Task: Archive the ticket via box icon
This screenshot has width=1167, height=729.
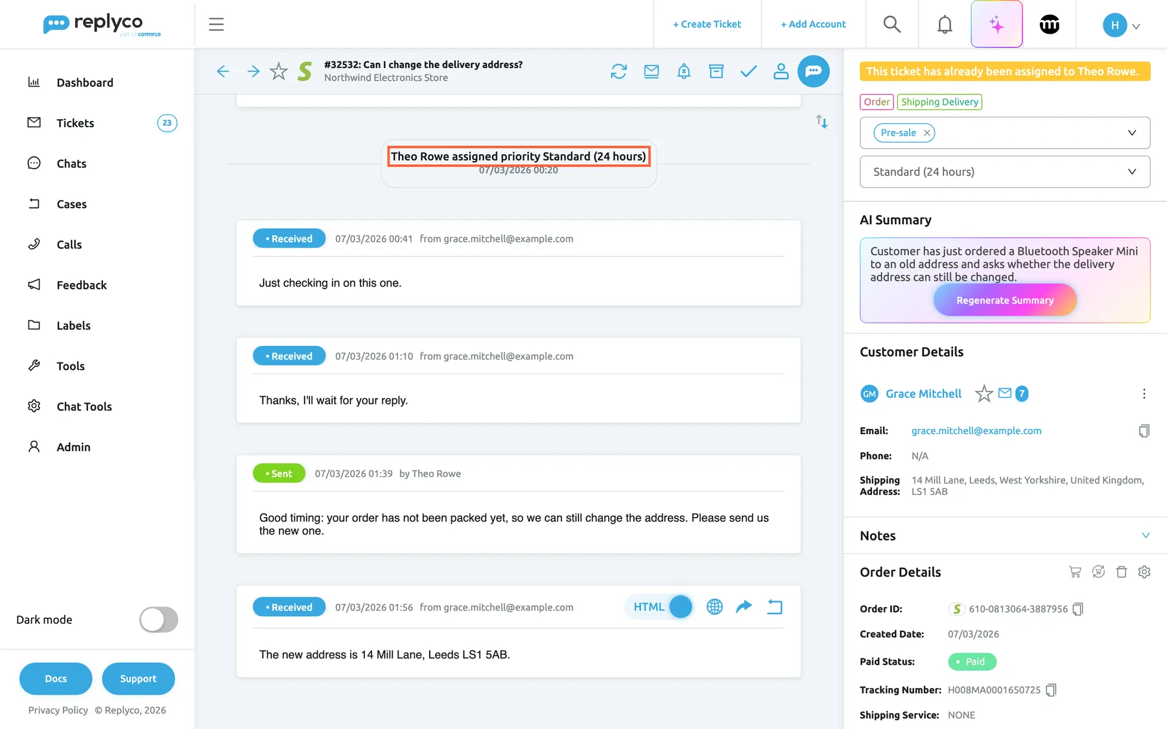Action: (x=716, y=71)
